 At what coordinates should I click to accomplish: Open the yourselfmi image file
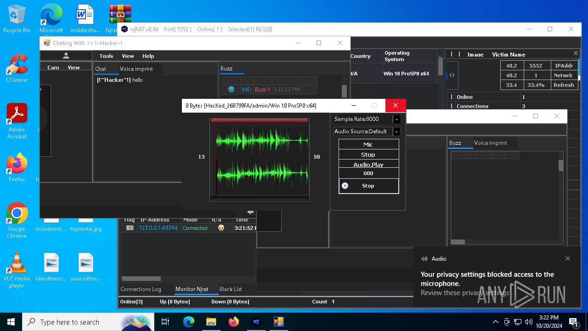click(x=85, y=267)
